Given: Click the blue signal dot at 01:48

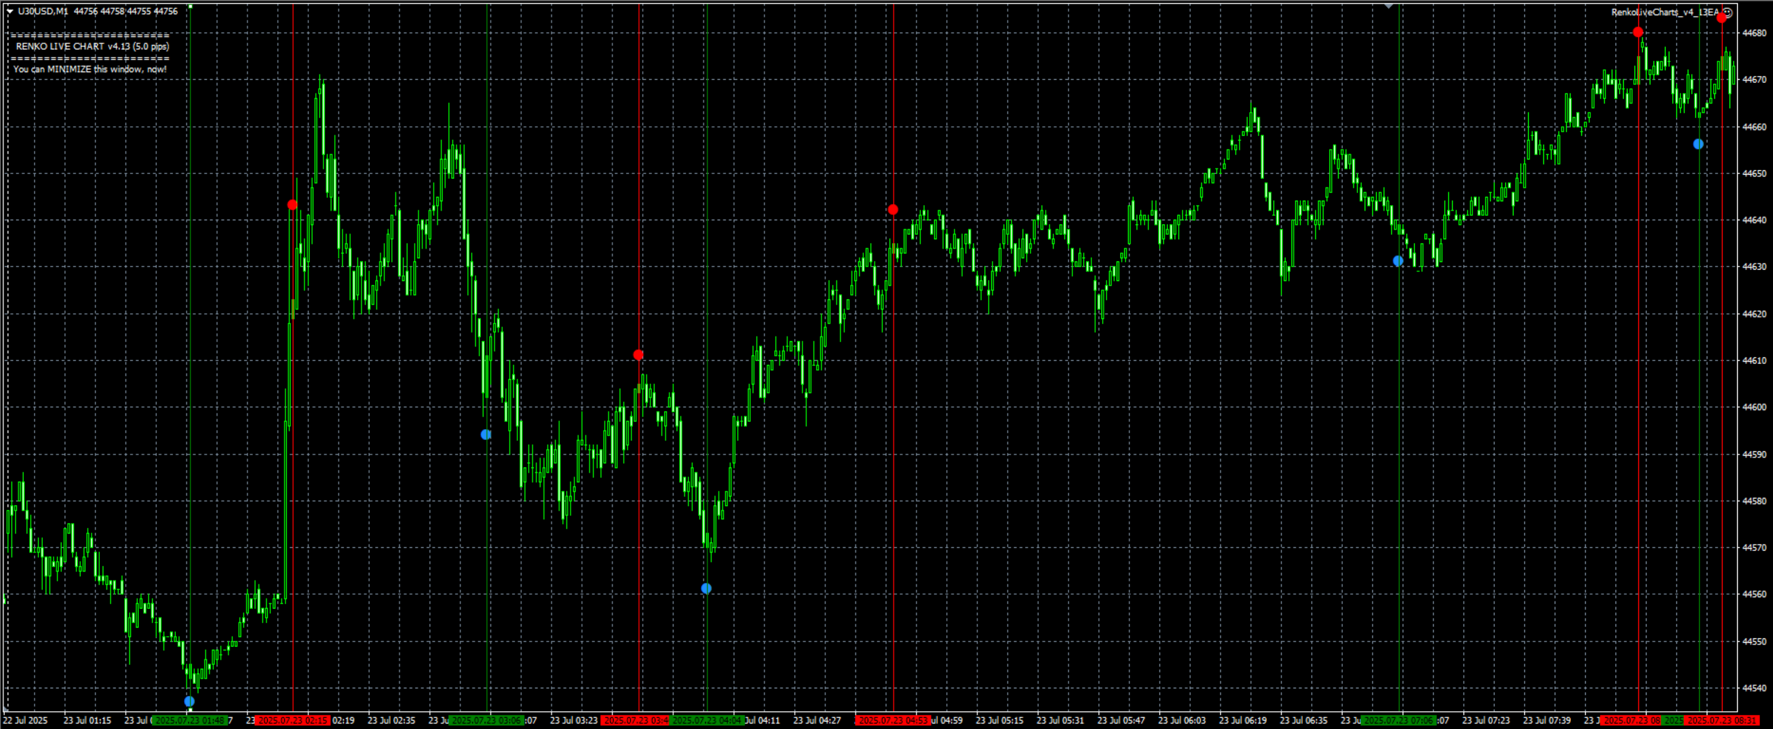Looking at the screenshot, I should pyautogui.click(x=189, y=701).
